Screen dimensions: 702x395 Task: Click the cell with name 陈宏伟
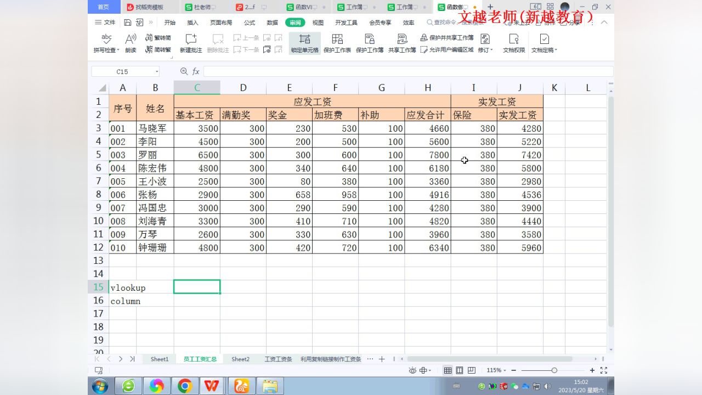click(155, 168)
